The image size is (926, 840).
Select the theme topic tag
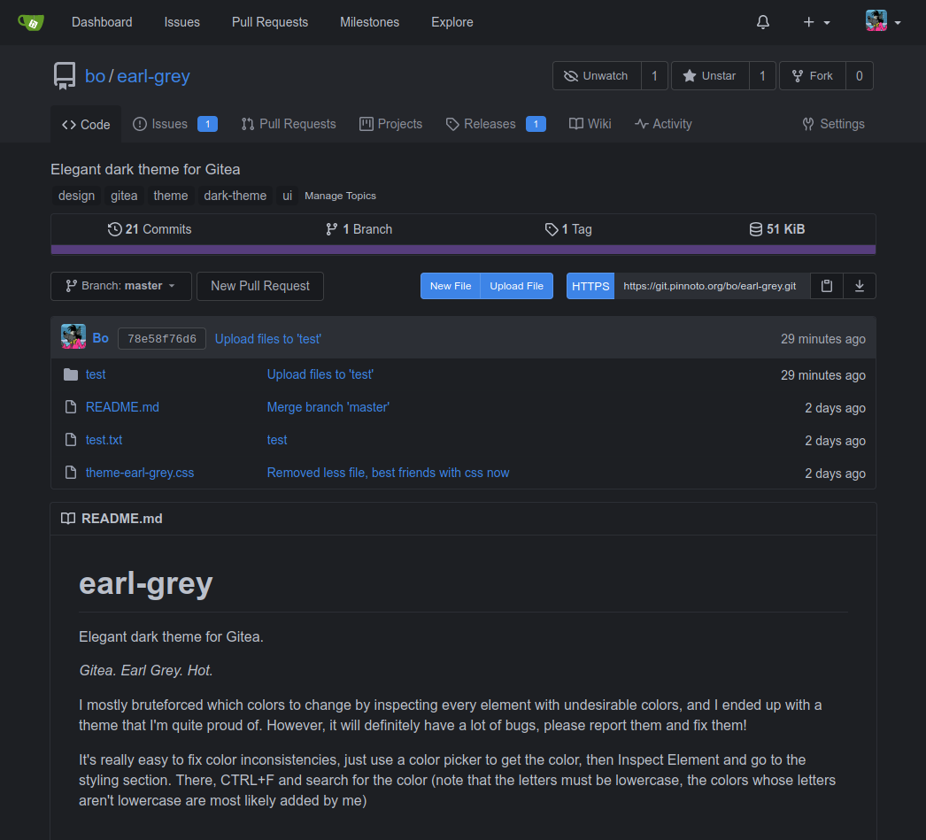coord(171,196)
